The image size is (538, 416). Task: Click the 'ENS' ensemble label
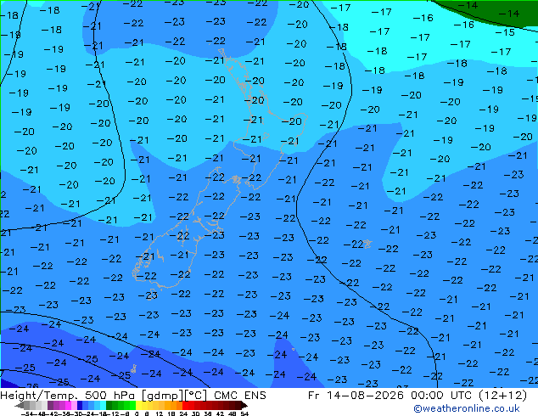[x=255, y=396]
